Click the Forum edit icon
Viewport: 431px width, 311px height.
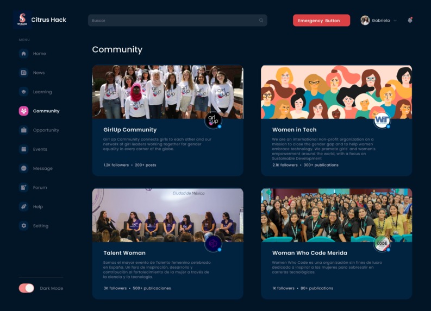tap(23, 187)
